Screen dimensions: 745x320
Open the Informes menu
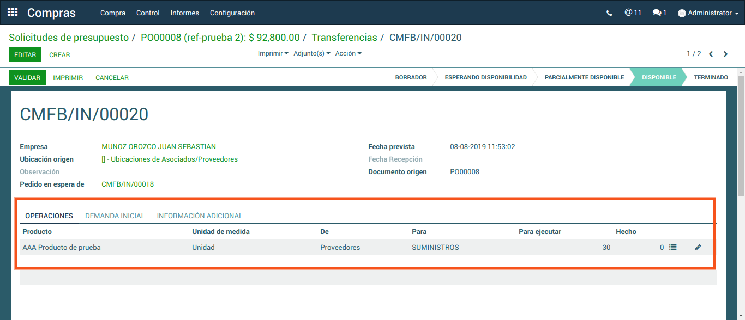tap(184, 13)
